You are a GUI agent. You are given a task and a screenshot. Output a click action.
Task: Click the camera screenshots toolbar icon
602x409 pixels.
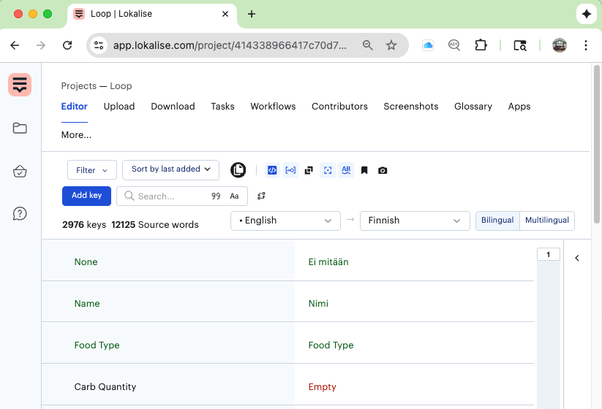(x=383, y=170)
